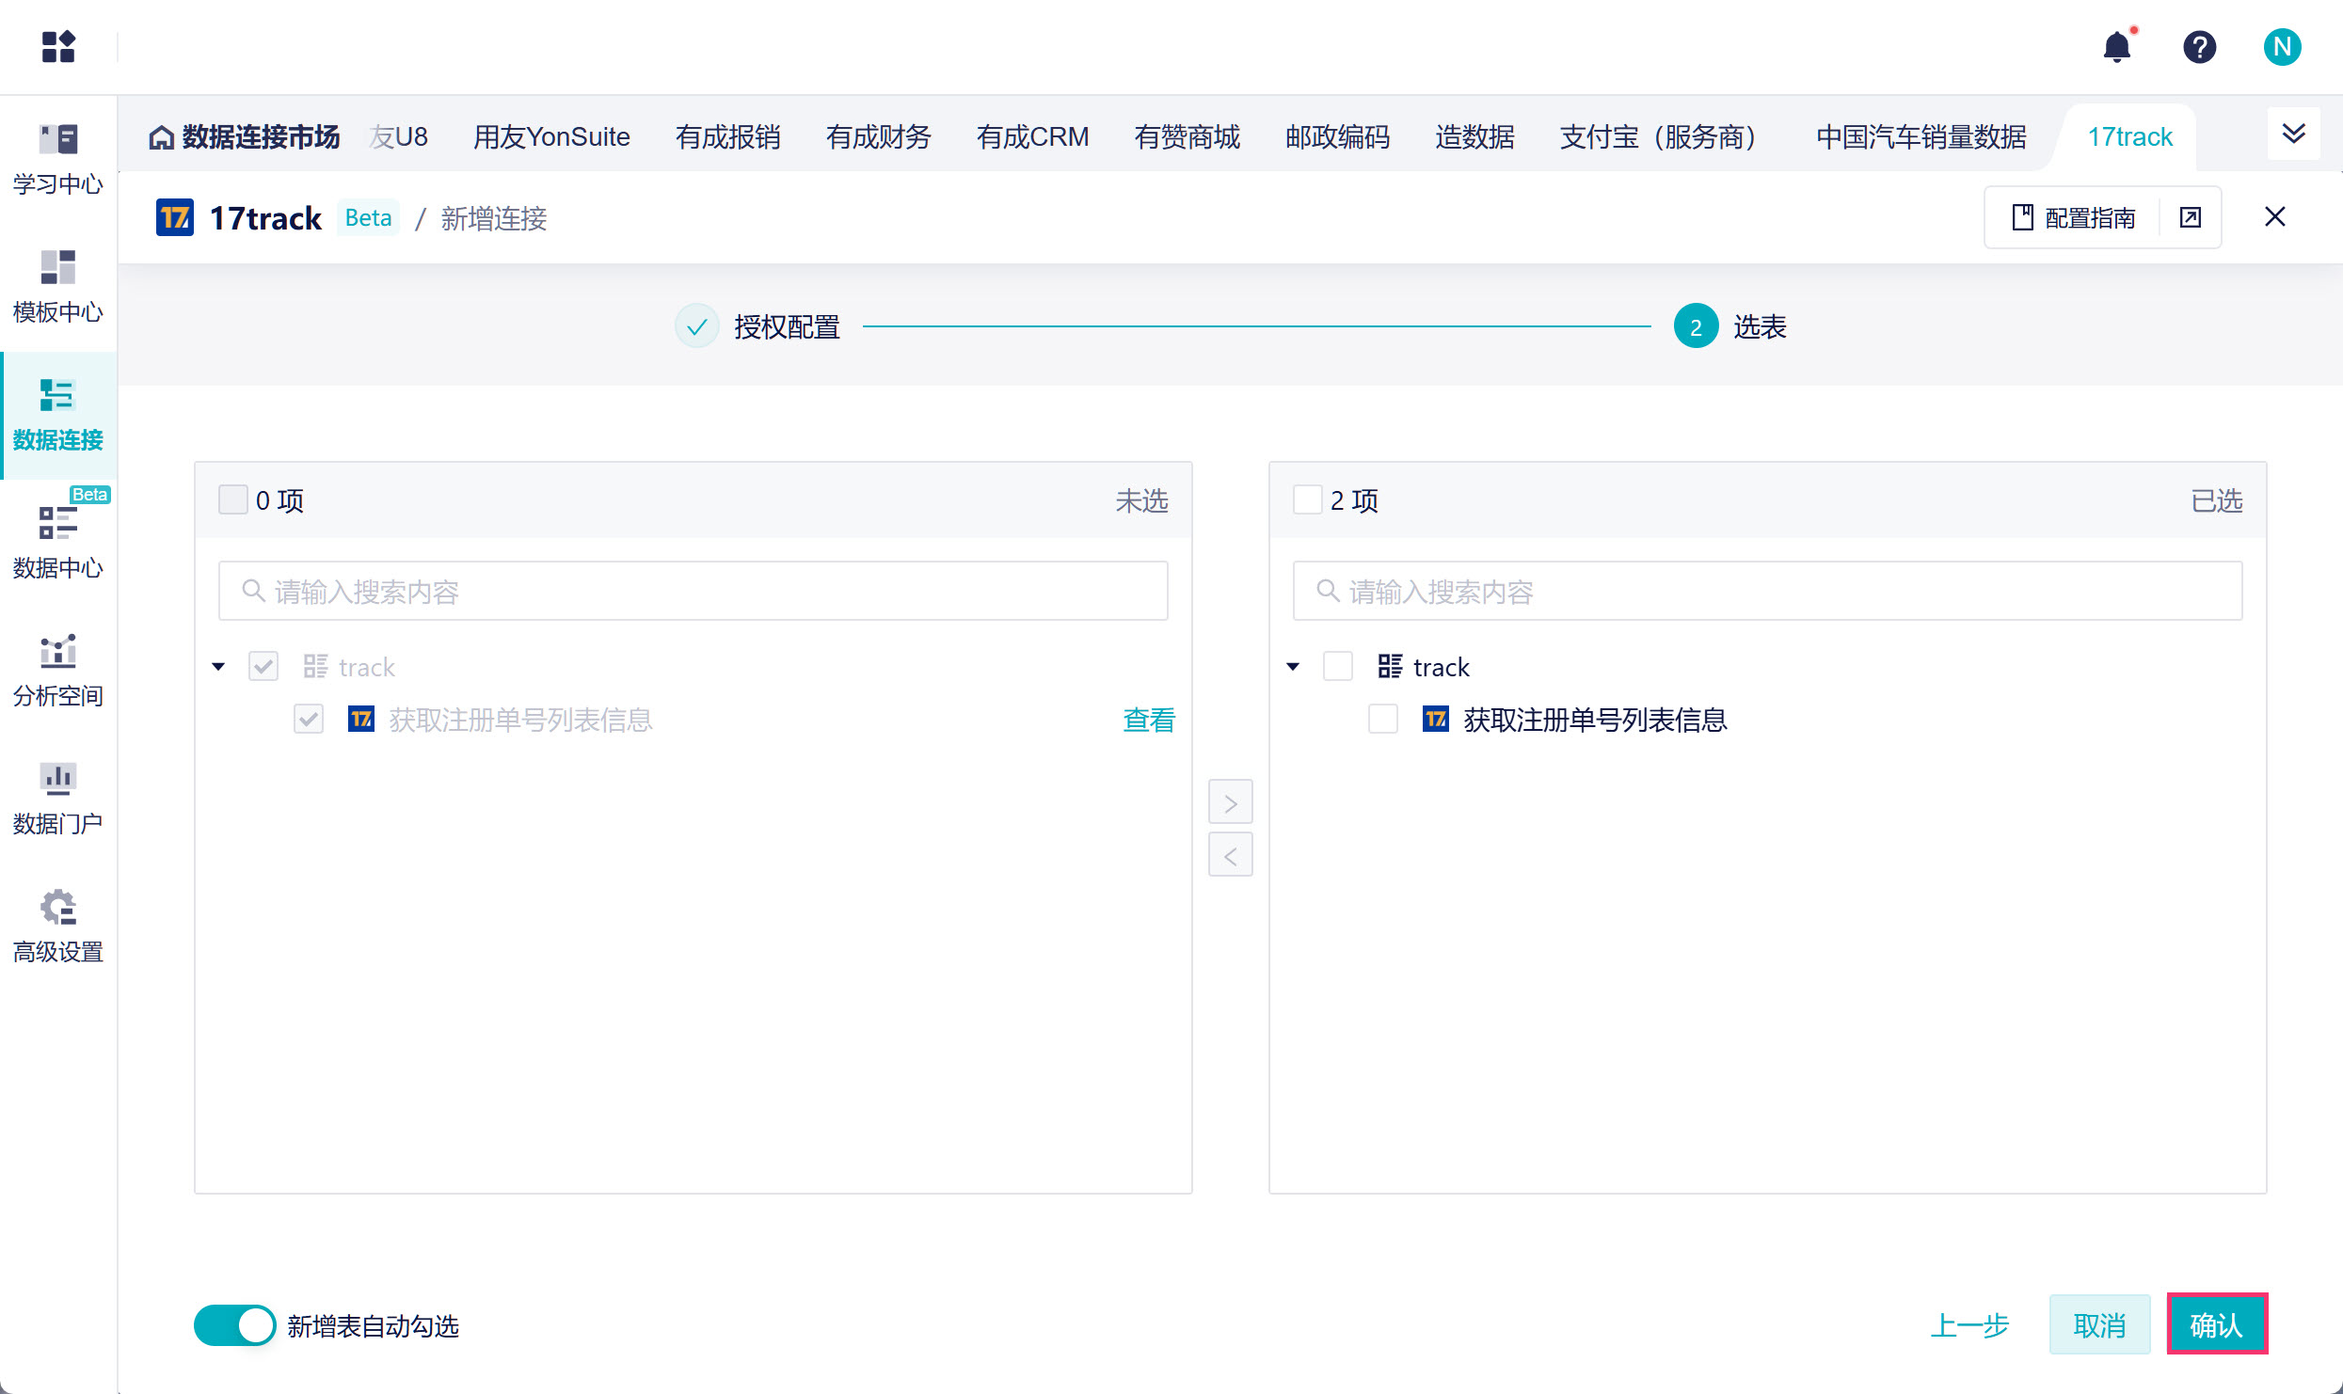Open the notifications bell
Viewport: 2343px width, 1394px height.
(x=2117, y=46)
